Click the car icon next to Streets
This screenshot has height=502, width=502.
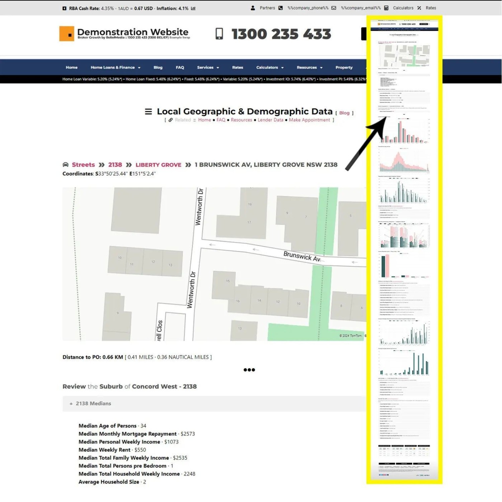coord(66,165)
